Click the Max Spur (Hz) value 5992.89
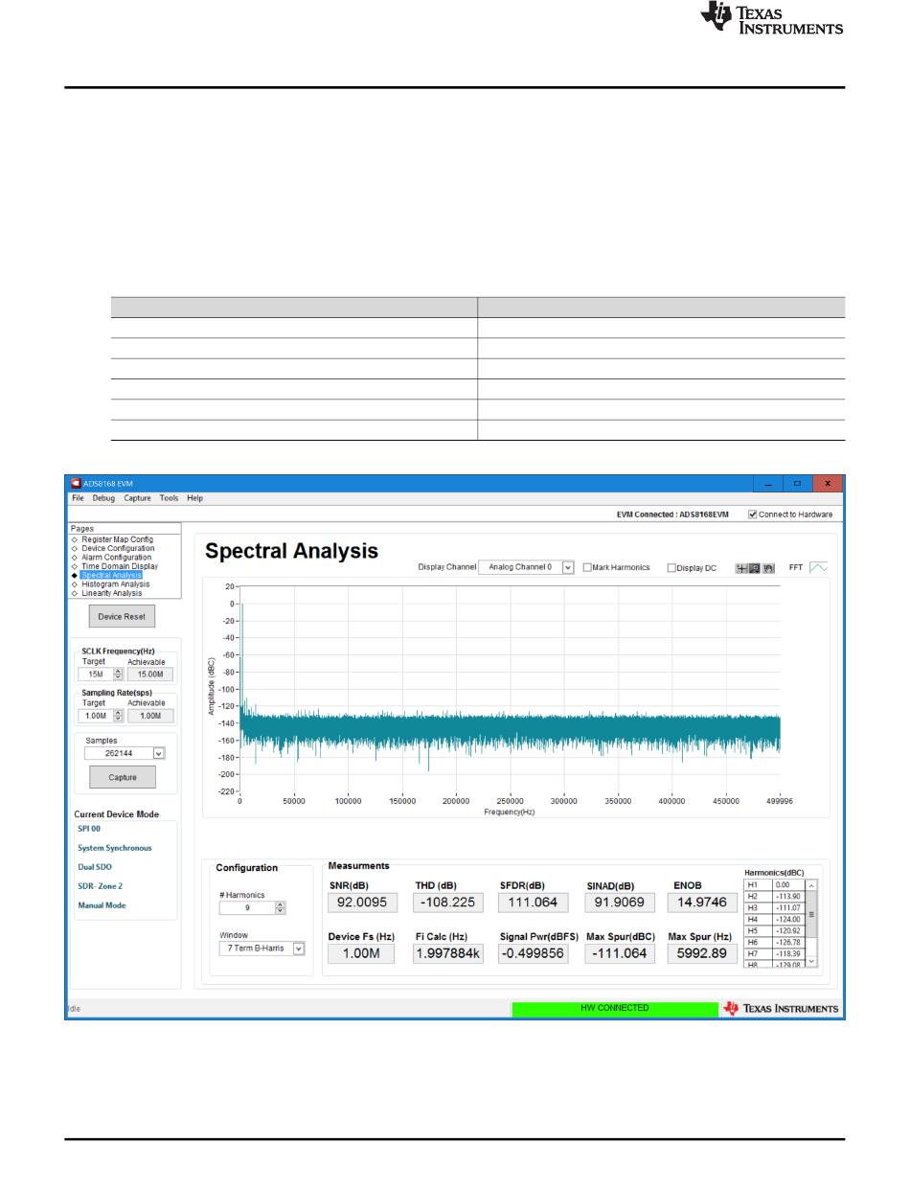910x1189 pixels. tap(700, 953)
